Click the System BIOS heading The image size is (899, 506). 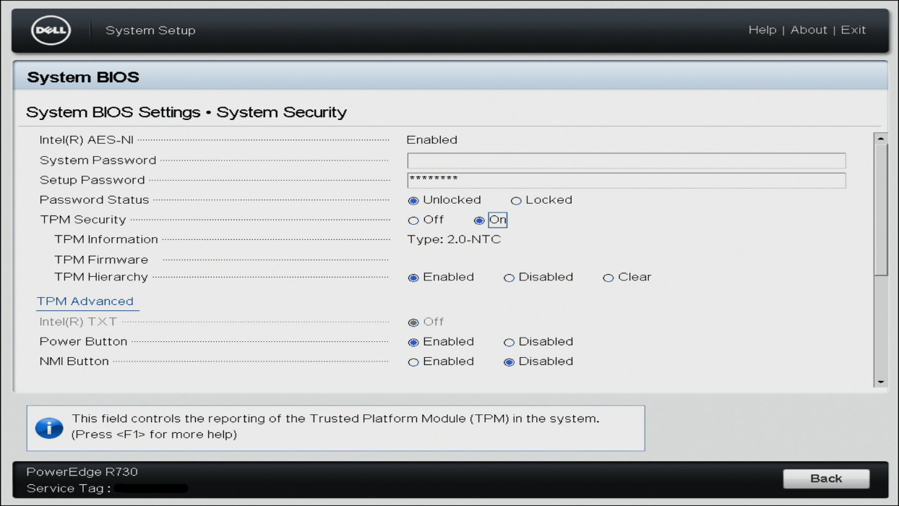(x=83, y=77)
